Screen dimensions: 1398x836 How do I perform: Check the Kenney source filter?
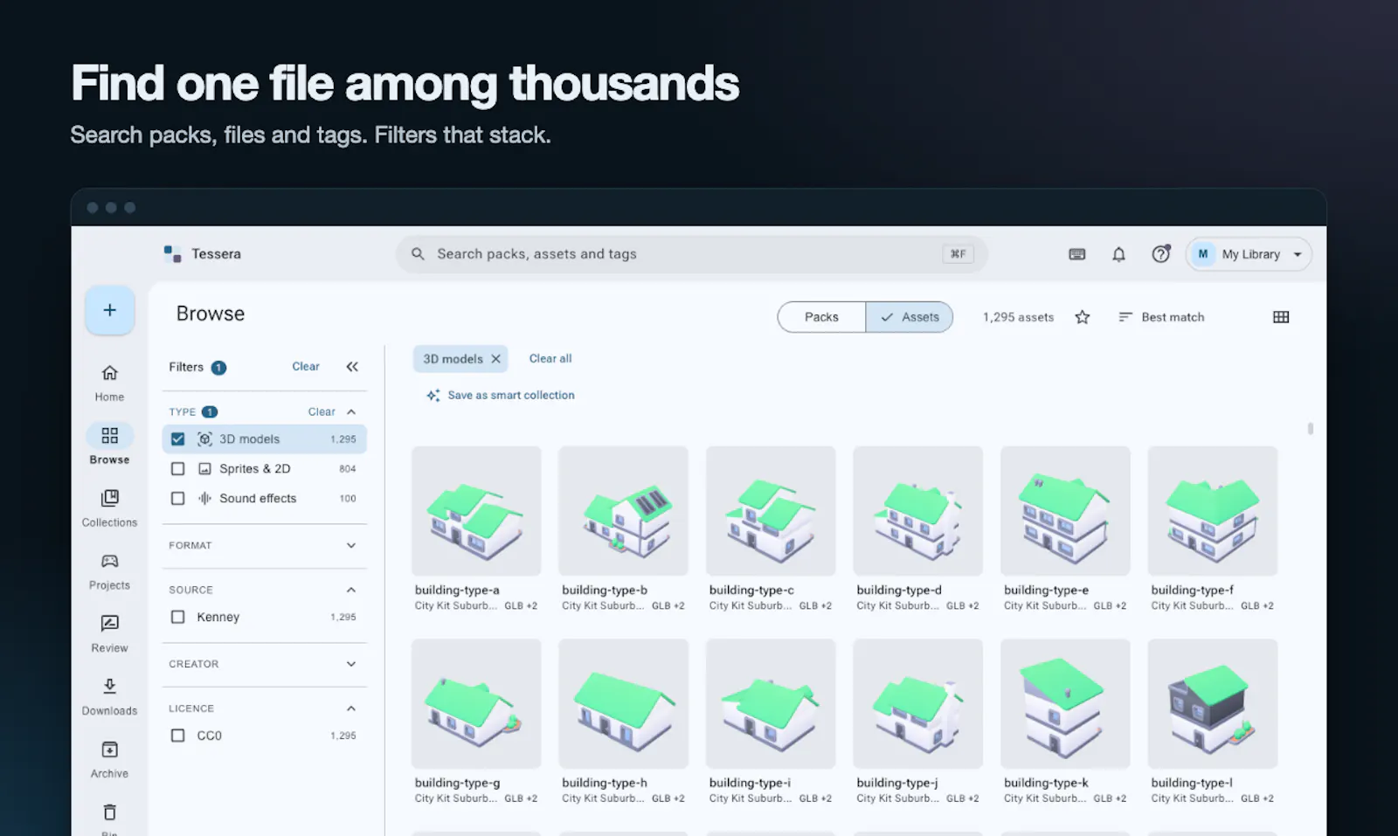(177, 617)
